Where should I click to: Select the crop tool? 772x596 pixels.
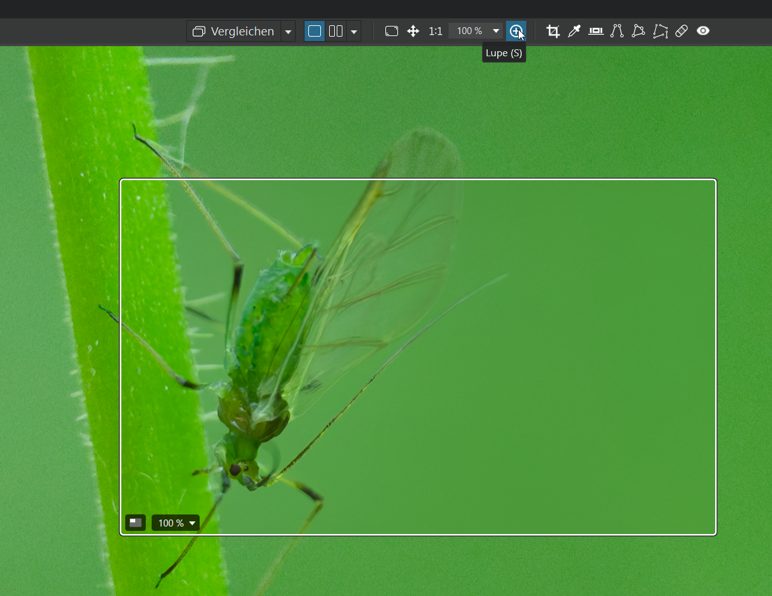553,31
